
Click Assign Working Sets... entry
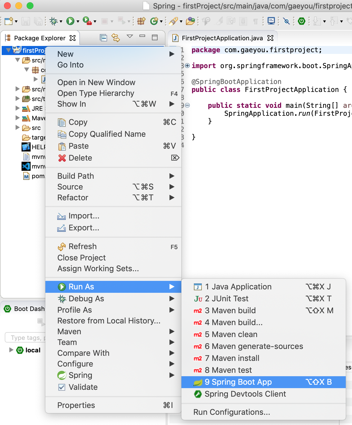pyautogui.click(x=113, y=269)
